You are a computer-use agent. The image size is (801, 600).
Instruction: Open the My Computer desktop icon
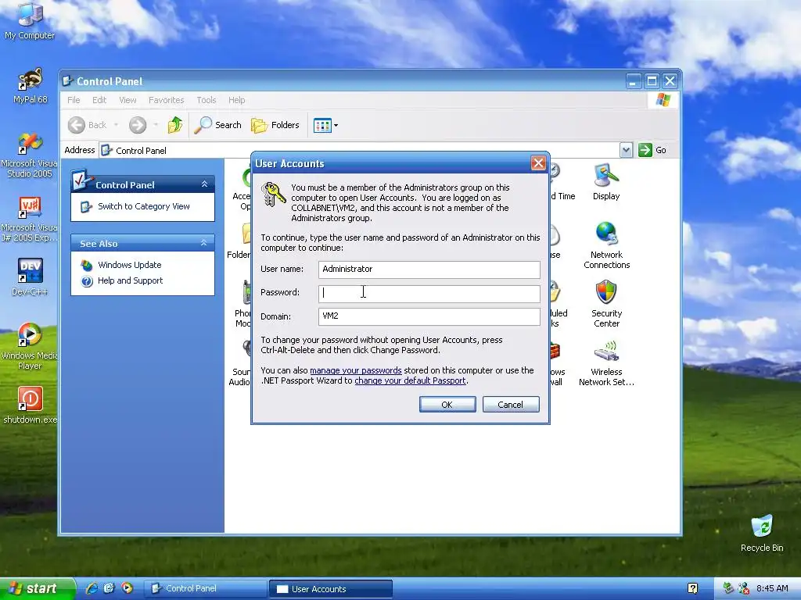30,20
